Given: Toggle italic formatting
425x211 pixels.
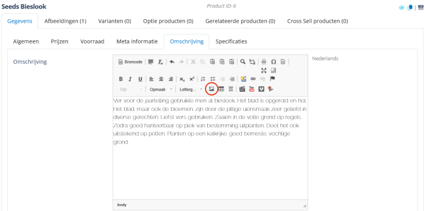Looking at the screenshot, I should click(x=130, y=79).
